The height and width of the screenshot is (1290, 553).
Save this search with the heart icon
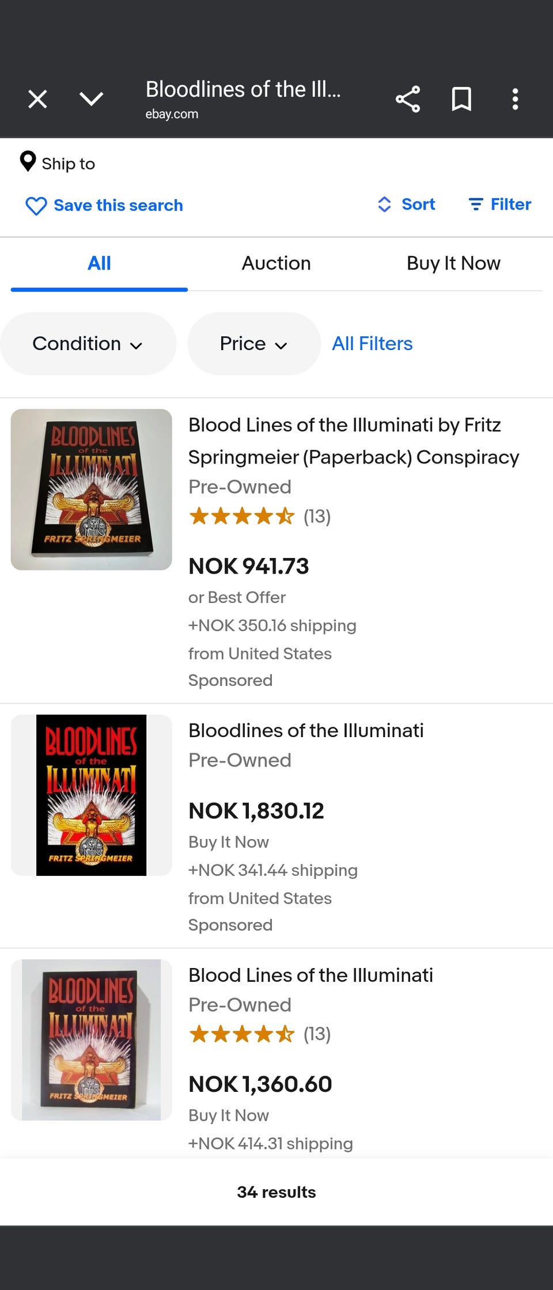(x=36, y=206)
